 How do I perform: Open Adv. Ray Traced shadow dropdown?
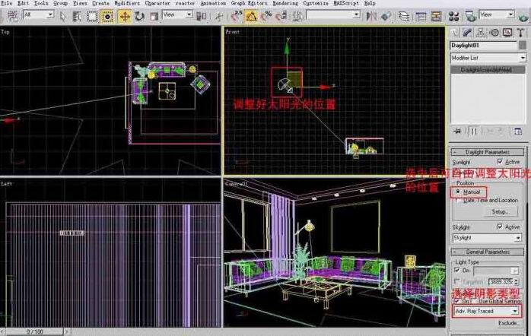(x=486, y=311)
